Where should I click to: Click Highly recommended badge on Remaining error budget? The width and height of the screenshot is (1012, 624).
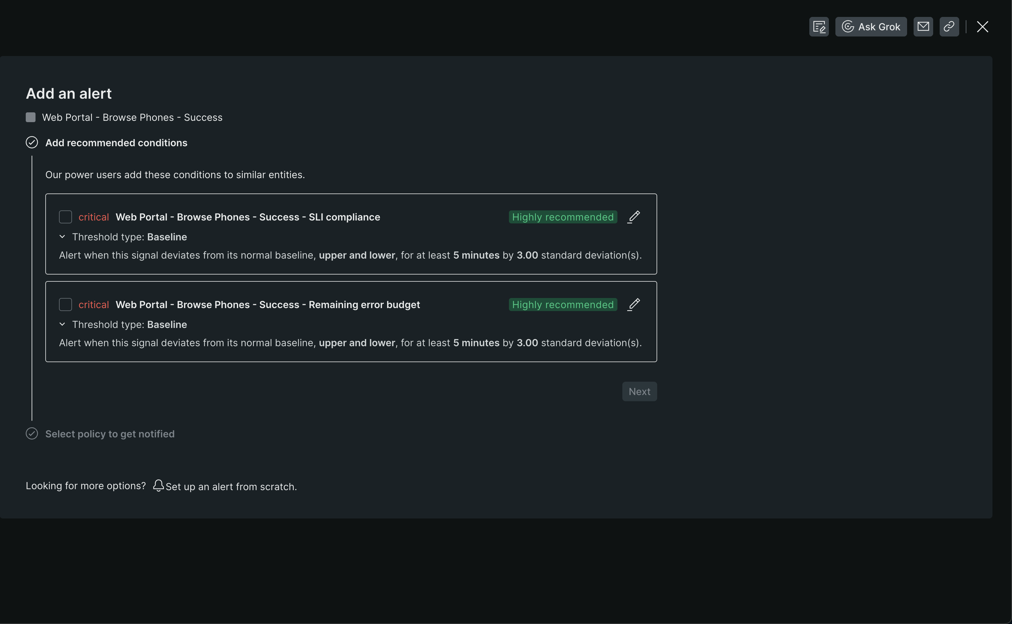tap(563, 305)
